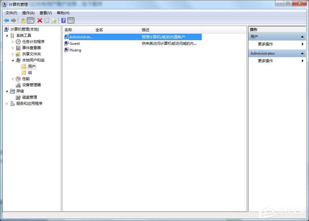Toggle the console tree pane toolbar icon
Image resolution: width=309 pixels, height=221 pixels.
click(31, 20)
